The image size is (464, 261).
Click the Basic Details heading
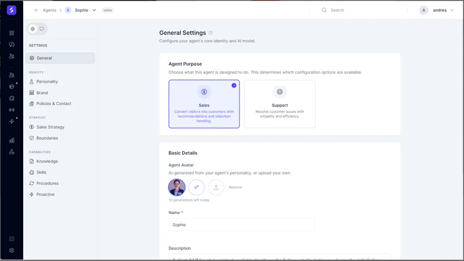click(x=183, y=153)
